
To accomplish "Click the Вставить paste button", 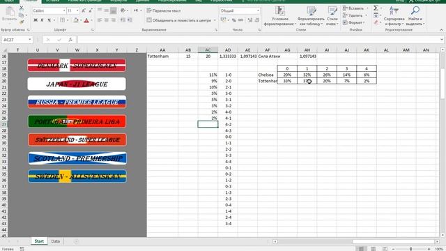I will [x=9, y=15].
